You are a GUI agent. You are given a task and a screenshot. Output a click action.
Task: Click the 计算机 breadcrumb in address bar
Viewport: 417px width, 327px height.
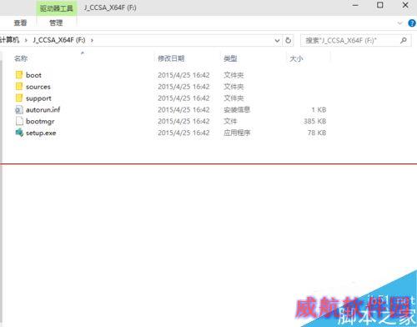tap(10, 40)
